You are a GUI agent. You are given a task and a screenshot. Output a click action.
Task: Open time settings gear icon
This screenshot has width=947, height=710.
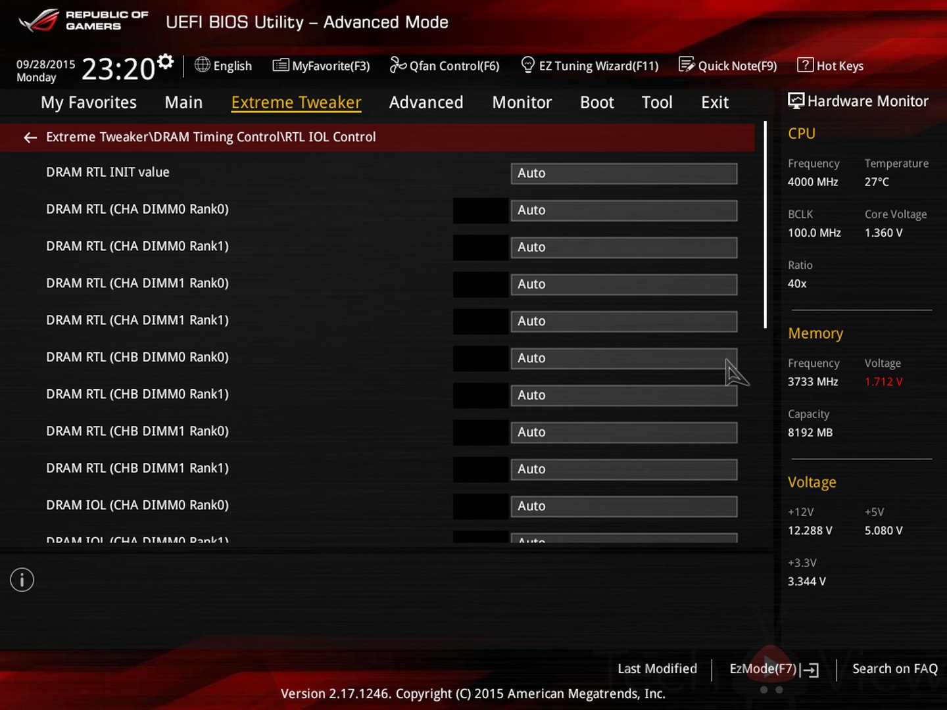click(x=166, y=62)
